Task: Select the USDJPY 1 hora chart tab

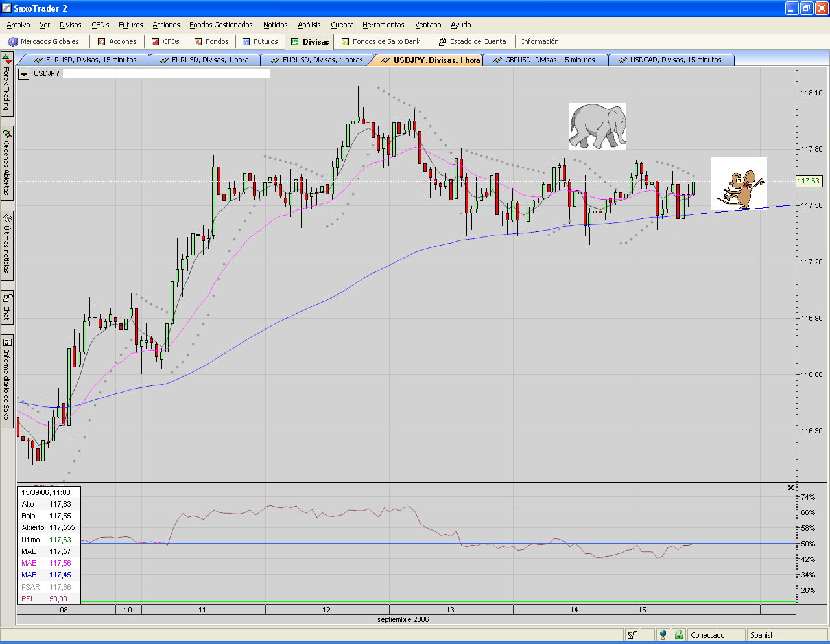Action: [429, 60]
